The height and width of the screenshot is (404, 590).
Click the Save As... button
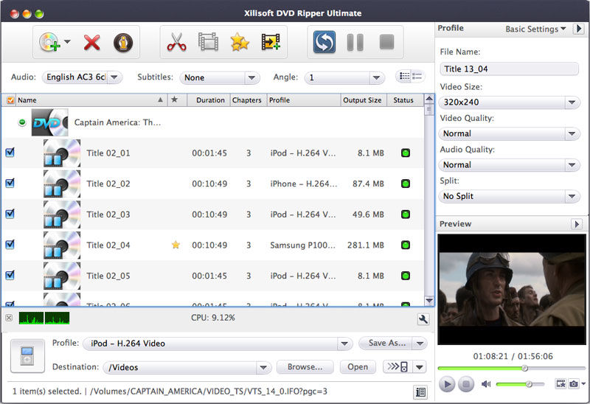pos(386,343)
